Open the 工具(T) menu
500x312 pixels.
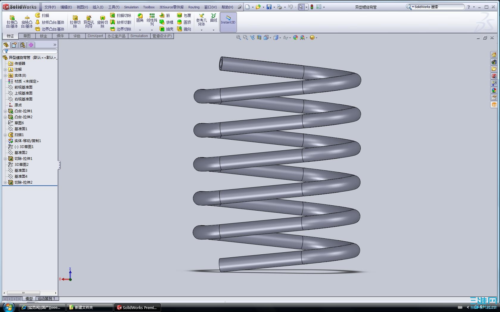coord(114,7)
